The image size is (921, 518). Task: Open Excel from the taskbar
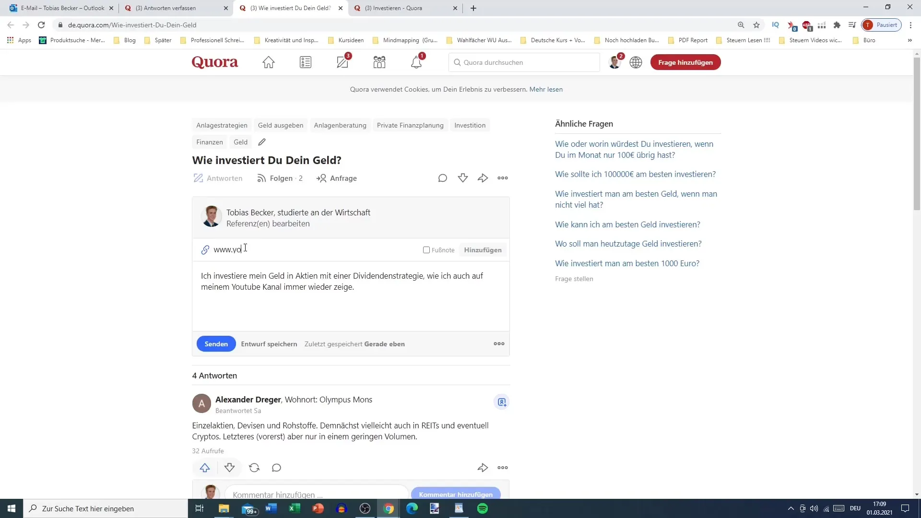[x=295, y=508]
